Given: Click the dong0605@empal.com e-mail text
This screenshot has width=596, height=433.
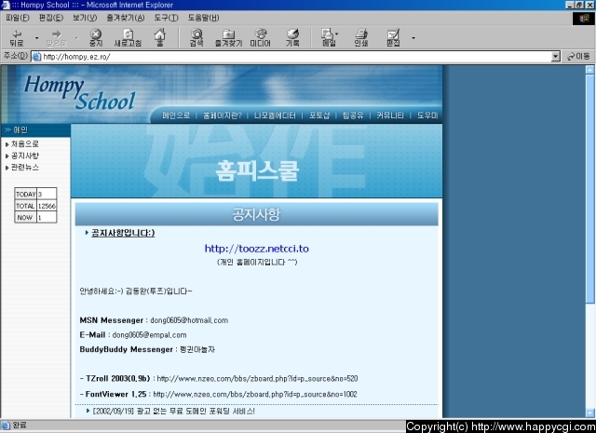Looking at the screenshot, I should tap(149, 335).
